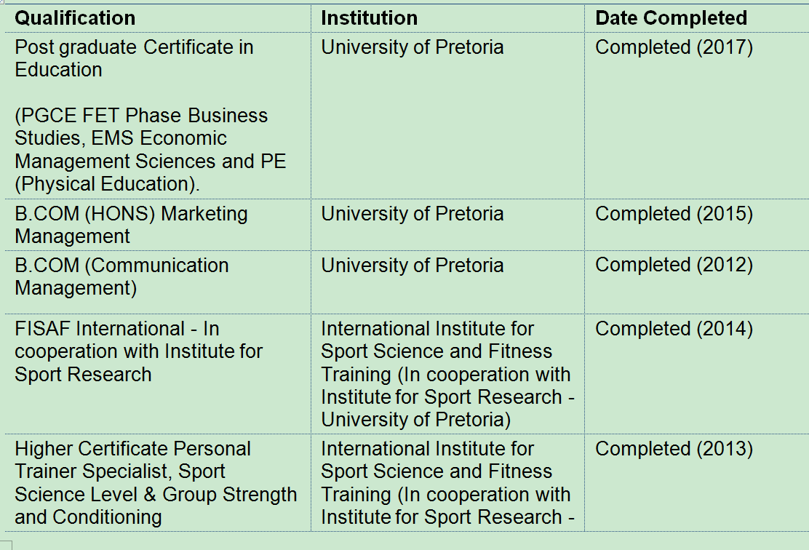Click the Completed (2015) date cell

click(674, 214)
